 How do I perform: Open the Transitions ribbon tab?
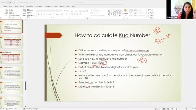30,7
